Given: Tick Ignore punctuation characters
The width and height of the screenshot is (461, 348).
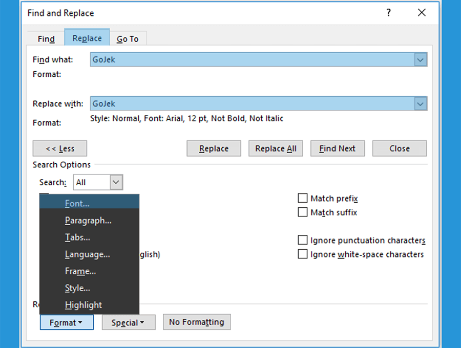Looking at the screenshot, I should click(303, 240).
